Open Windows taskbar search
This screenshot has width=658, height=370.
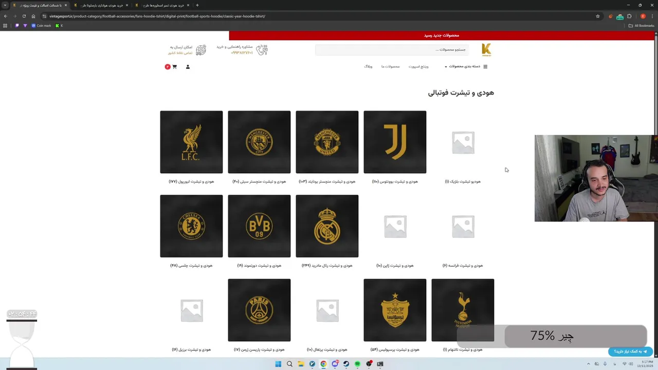[x=289, y=364]
